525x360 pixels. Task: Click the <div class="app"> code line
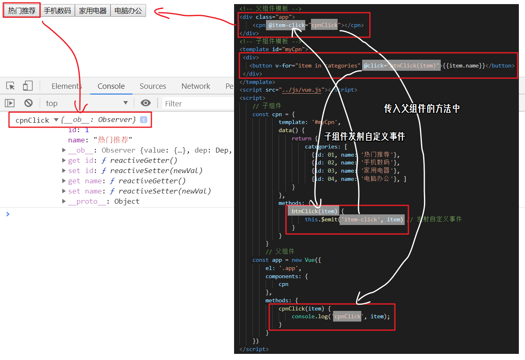pos(267,17)
